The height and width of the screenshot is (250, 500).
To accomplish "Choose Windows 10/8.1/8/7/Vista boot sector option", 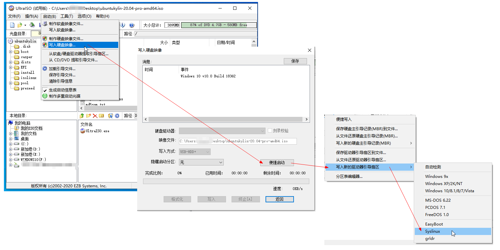I will tap(453, 191).
